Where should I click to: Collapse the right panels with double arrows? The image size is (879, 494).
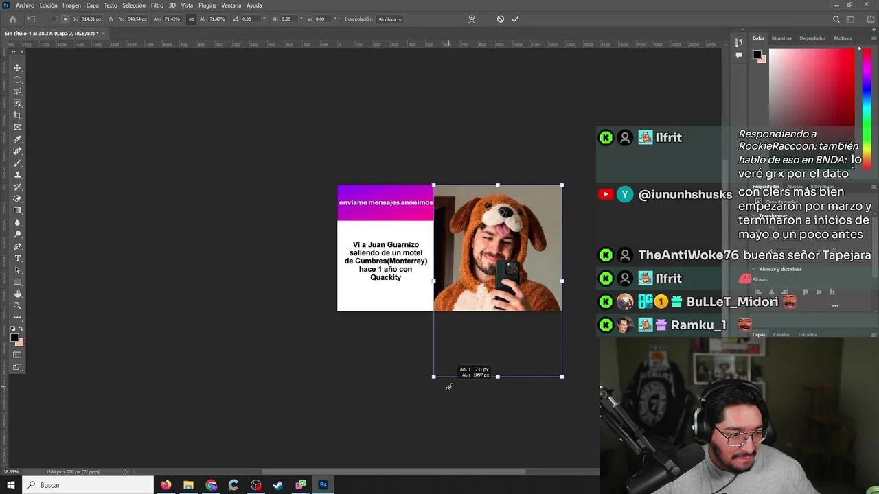click(874, 30)
